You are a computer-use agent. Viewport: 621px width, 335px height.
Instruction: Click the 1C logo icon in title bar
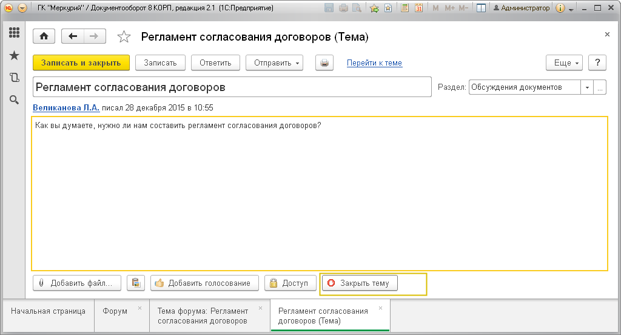coord(8,8)
